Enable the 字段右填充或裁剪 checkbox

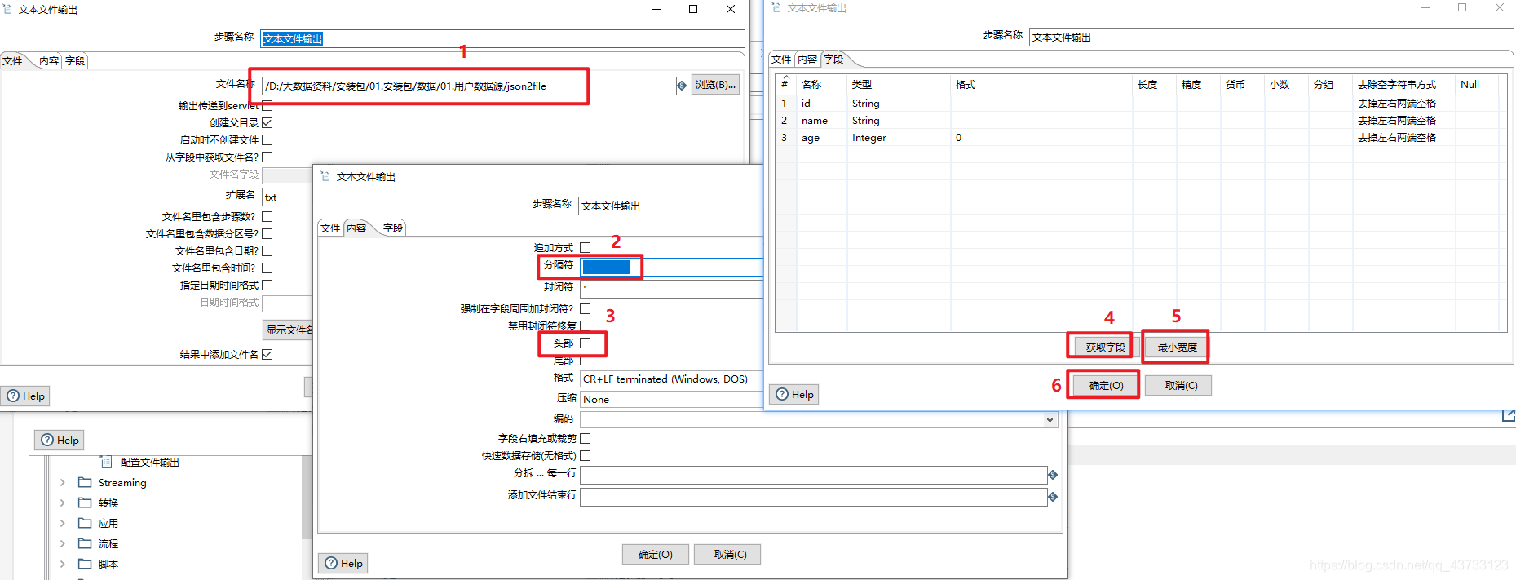click(586, 438)
